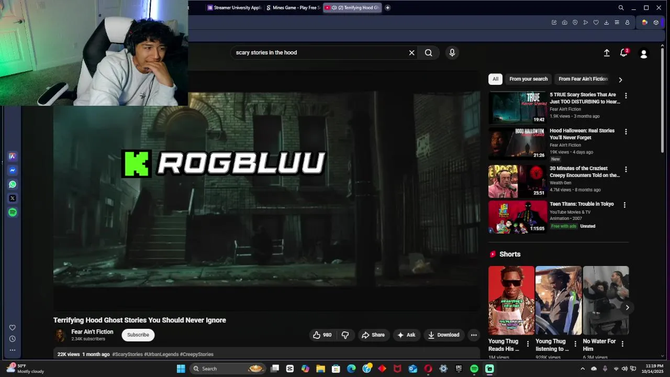The height and width of the screenshot is (377, 670).
Task: Open Spotify from the taskbar
Action: (x=474, y=369)
